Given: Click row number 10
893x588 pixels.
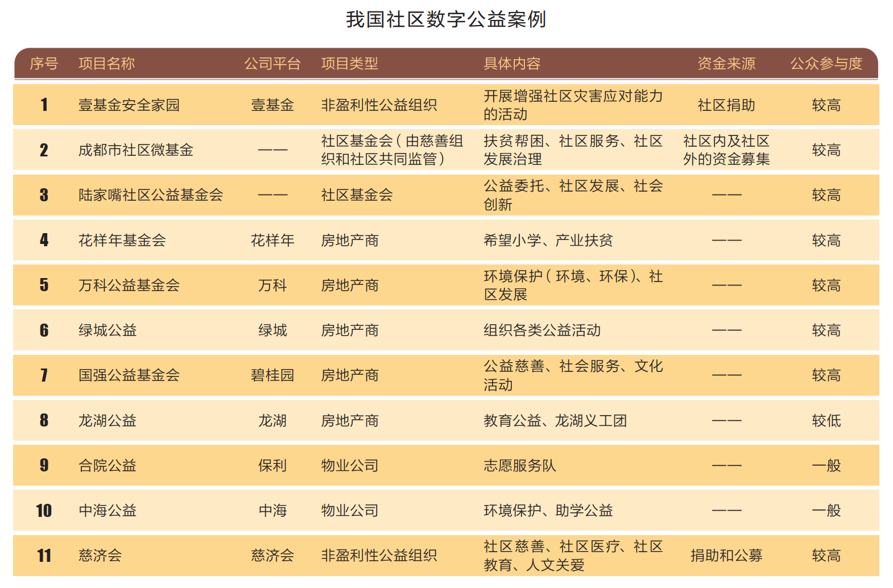Looking at the screenshot, I should pos(44,511).
